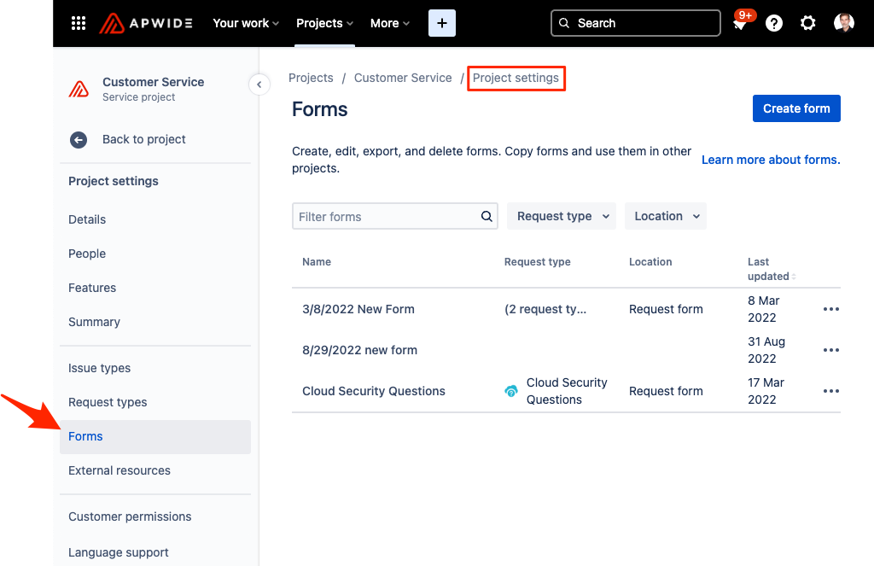Click the Back to project arrow icon
Viewport: 874px width, 566px height.
tap(78, 139)
